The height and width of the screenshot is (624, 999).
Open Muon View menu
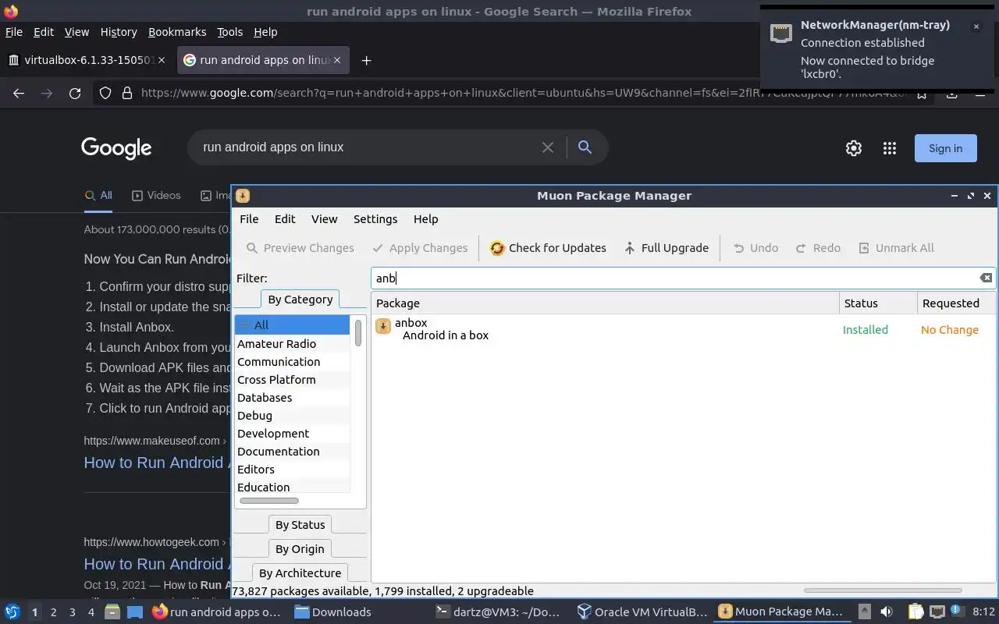tap(324, 219)
